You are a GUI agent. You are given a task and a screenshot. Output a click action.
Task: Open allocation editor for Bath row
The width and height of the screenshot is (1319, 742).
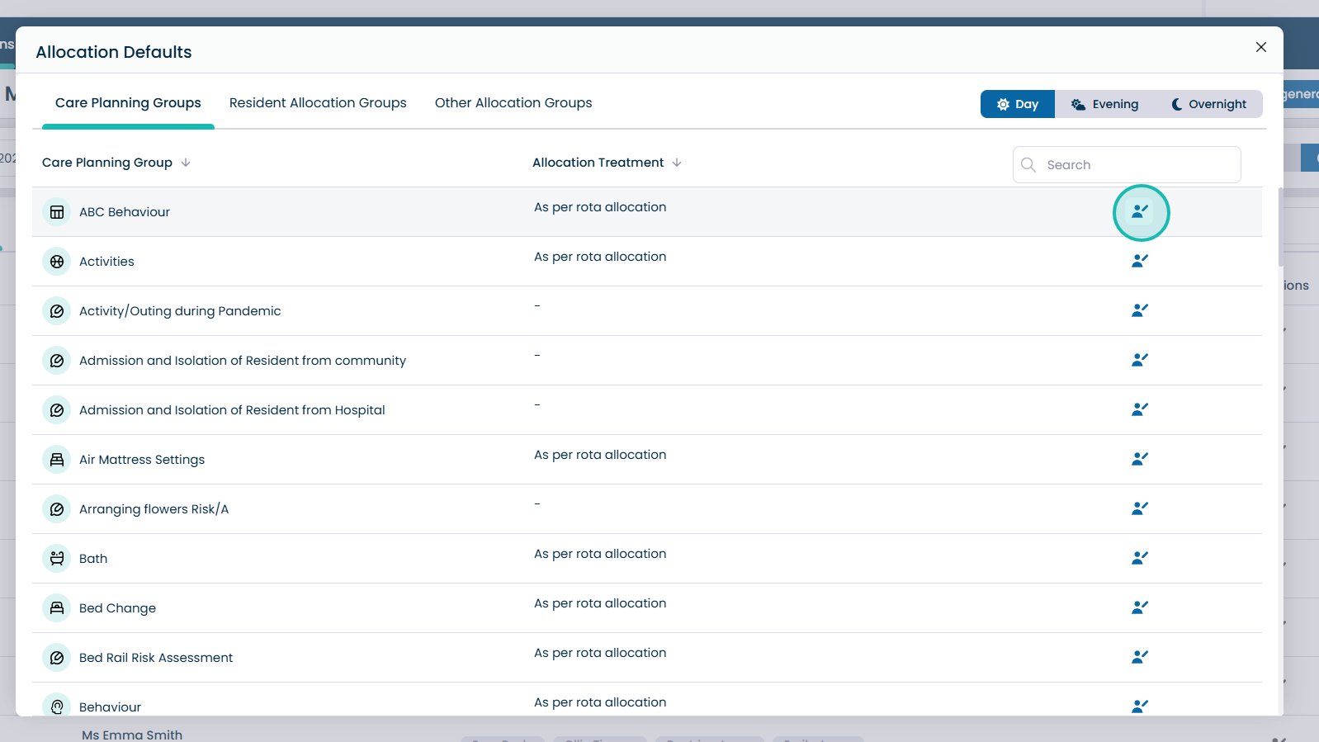point(1140,558)
